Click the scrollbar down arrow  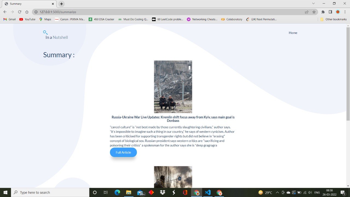(x=348, y=186)
